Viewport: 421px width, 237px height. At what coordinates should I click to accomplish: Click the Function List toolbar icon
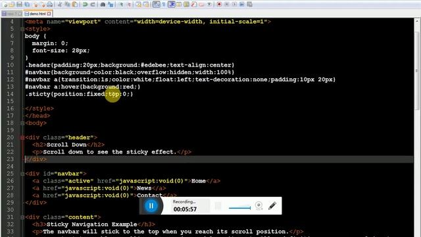pos(194,5)
